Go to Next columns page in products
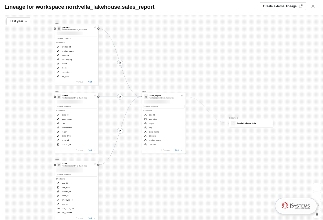The image size is (323, 220). point(91,82)
